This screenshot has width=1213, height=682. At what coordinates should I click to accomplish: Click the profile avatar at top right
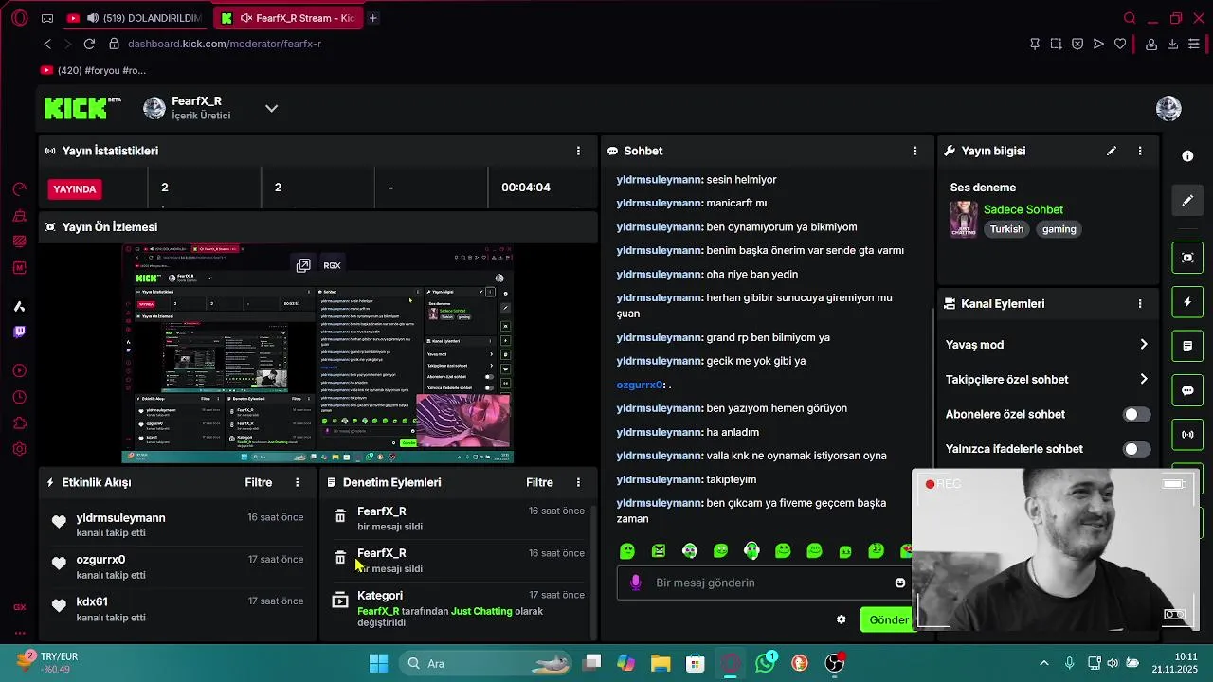(x=1168, y=108)
